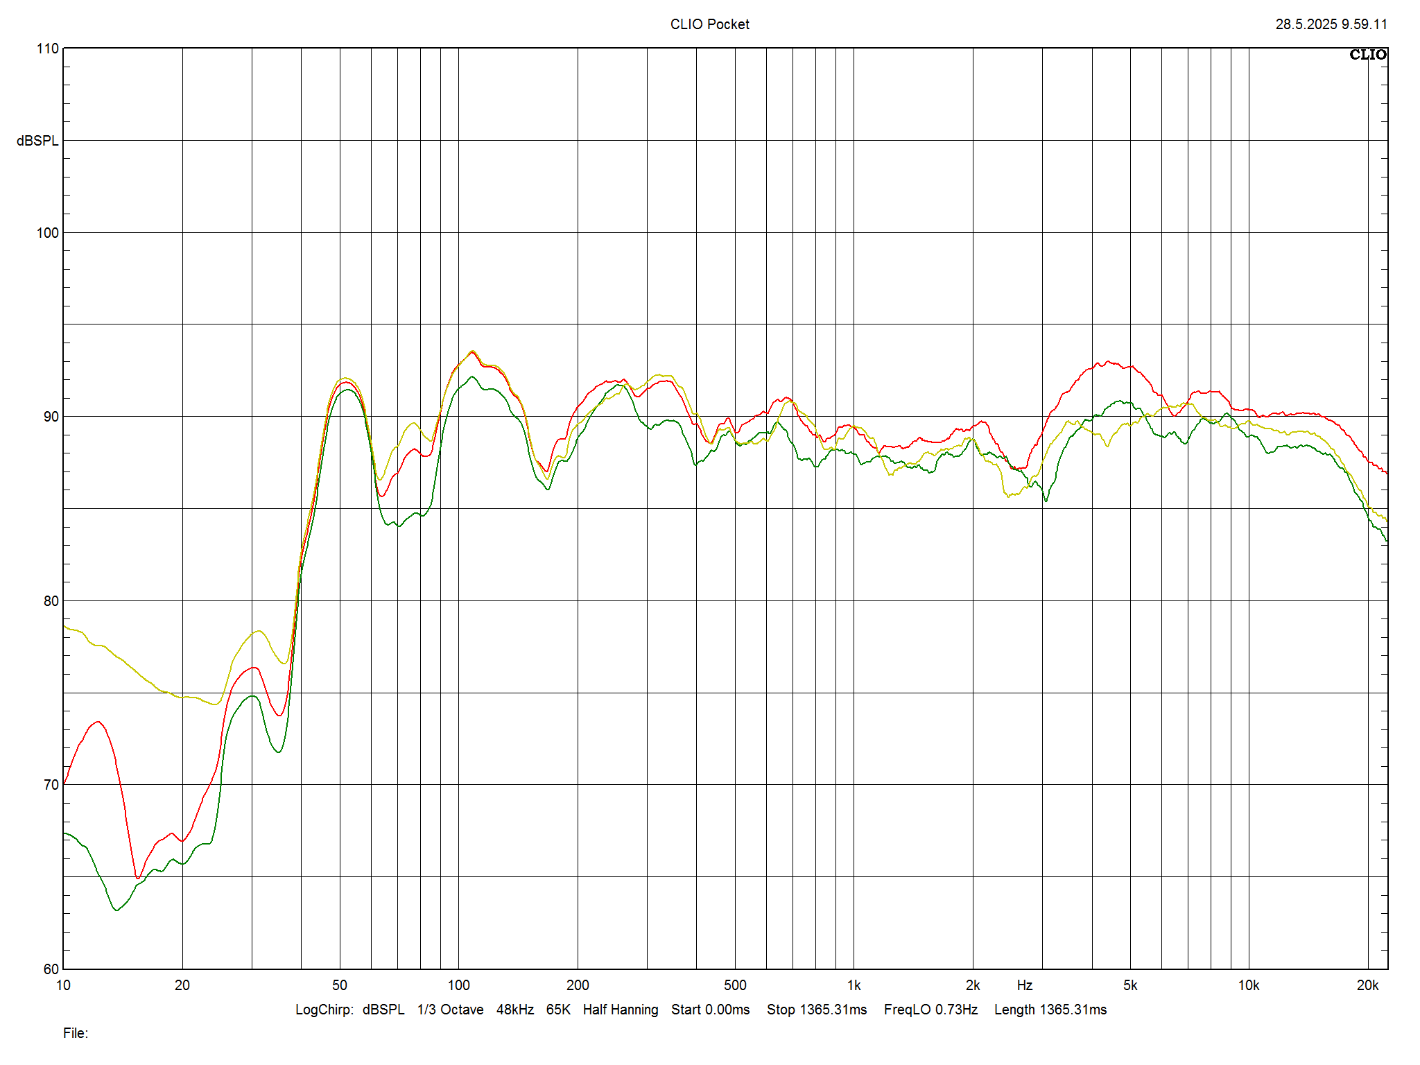Click the FreqLO 0.73Hz text
This screenshot has height=1065, width=1420.
point(930,1010)
